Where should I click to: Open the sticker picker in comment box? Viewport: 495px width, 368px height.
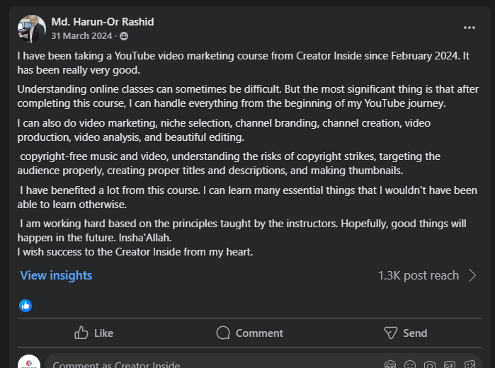(x=469, y=365)
